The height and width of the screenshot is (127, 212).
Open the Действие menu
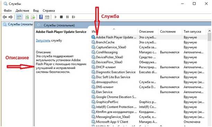tap(22, 10)
